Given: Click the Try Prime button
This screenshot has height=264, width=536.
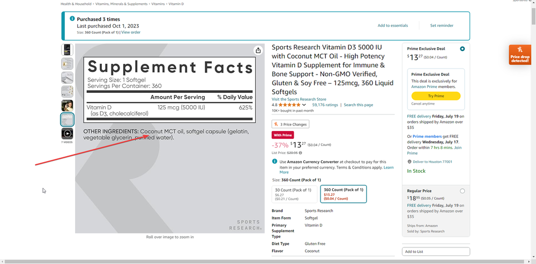Looking at the screenshot, I should click(x=436, y=96).
